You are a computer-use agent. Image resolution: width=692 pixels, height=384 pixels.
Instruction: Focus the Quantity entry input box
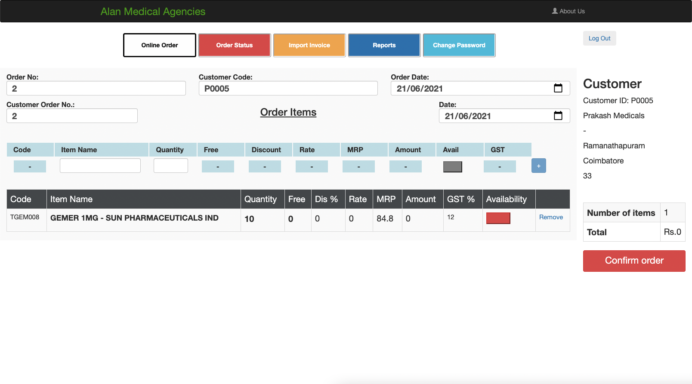(171, 166)
